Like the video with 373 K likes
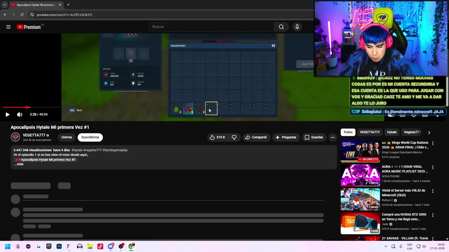This screenshot has width=449, height=252. click(217, 138)
